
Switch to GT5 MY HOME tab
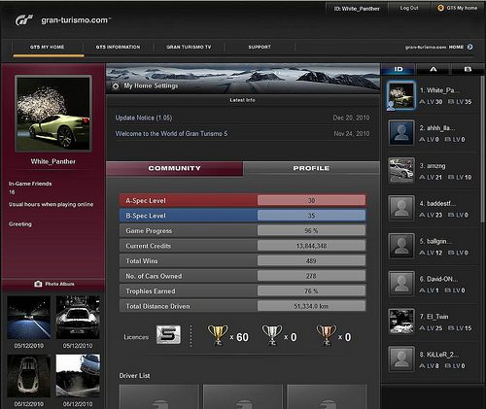pyautogui.click(x=48, y=47)
